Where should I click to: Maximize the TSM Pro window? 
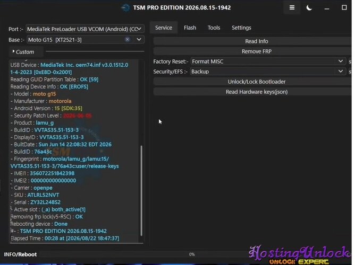(x=344, y=7)
